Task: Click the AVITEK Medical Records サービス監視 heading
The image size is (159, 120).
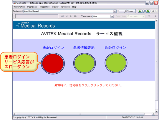Action: click(x=82, y=34)
